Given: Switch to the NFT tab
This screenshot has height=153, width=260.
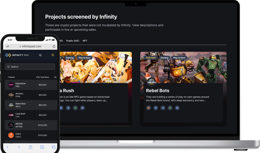Looking at the screenshot, I should (85, 41).
